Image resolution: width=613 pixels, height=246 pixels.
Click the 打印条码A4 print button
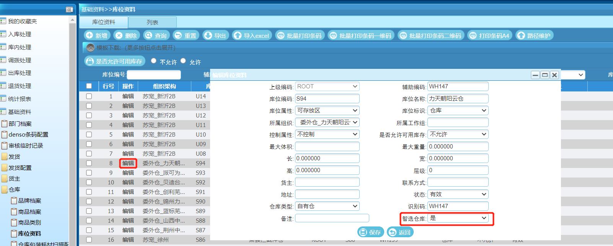tap(490, 36)
